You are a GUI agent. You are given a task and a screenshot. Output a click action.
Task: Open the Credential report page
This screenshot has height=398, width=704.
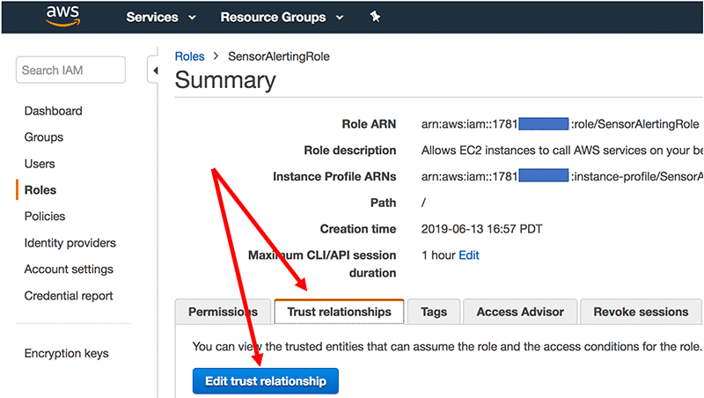69,296
